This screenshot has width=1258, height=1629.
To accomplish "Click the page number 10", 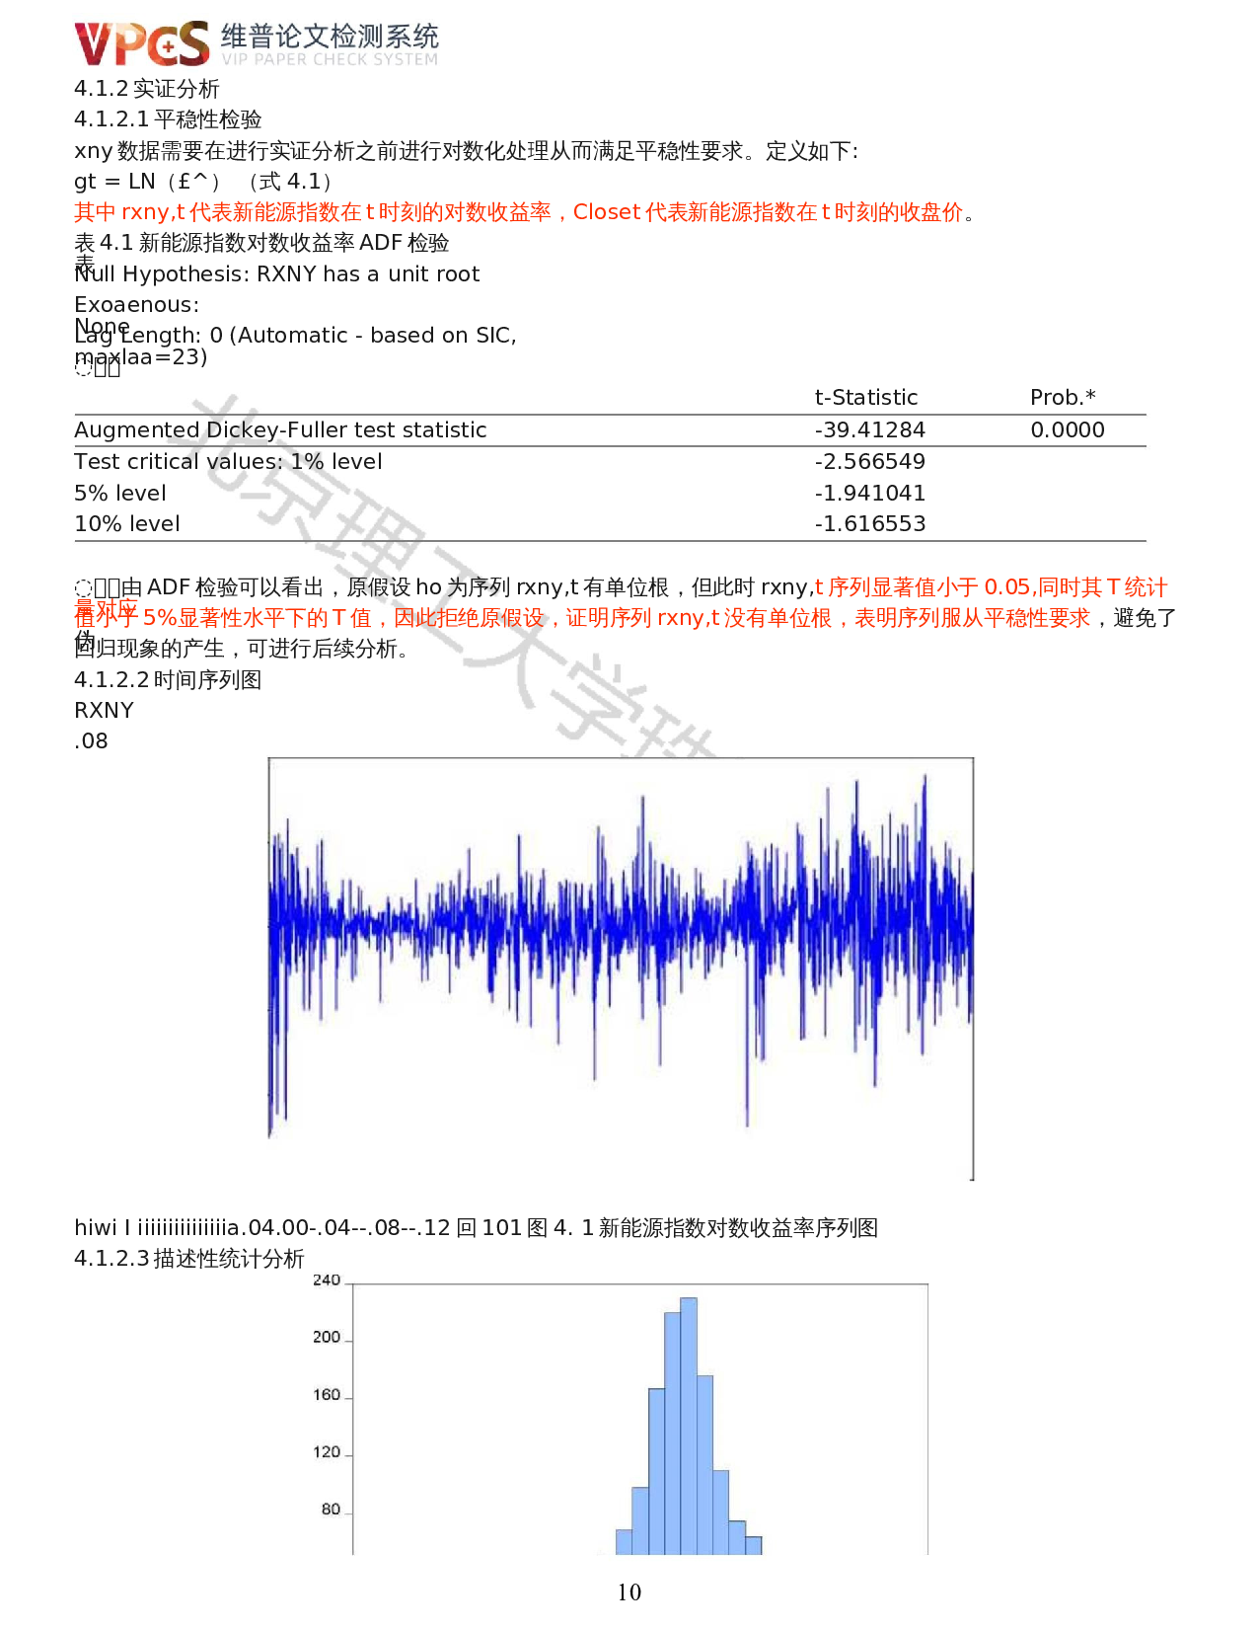I will tap(629, 1592).
